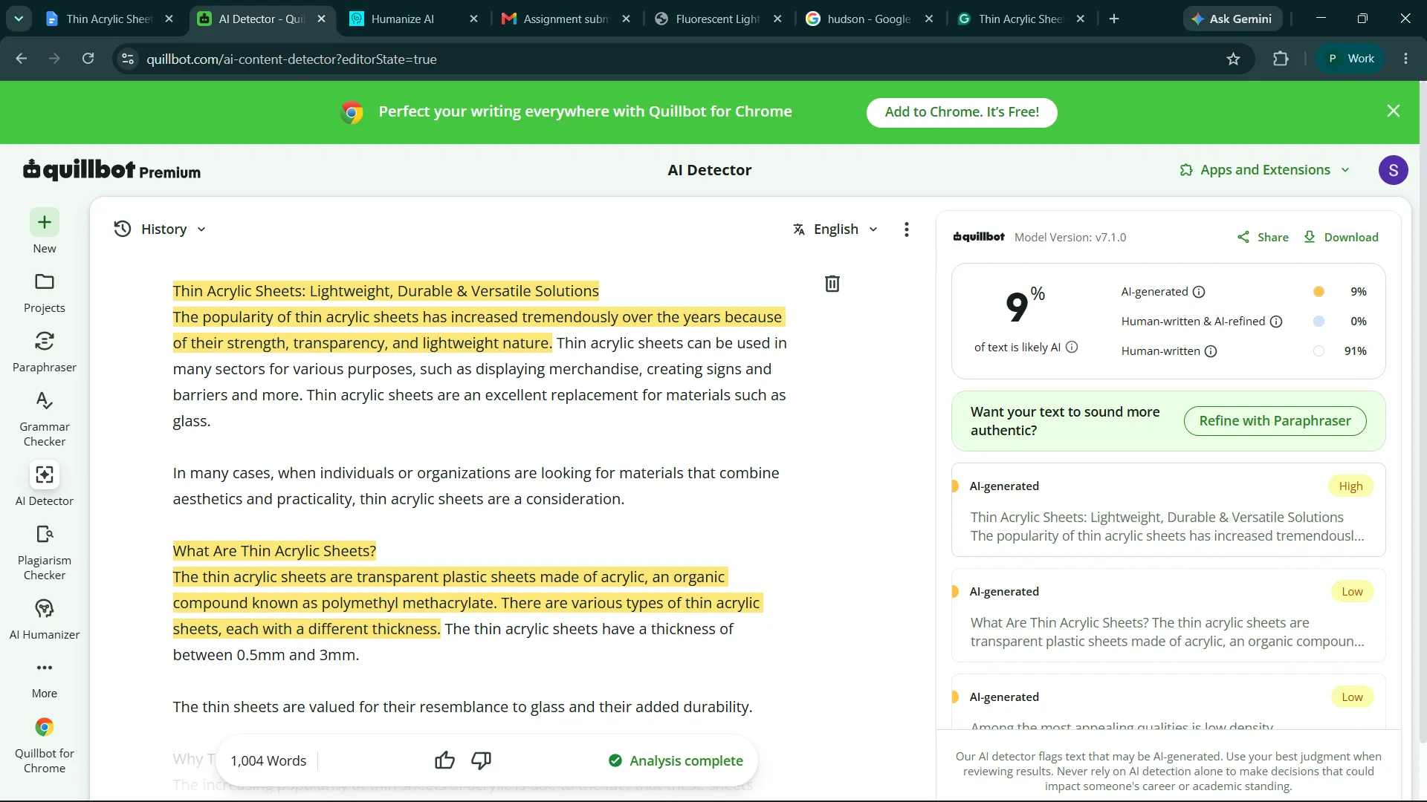
Task: Toggle white Human-written highlight dot
Action: tap(1318, 351)
